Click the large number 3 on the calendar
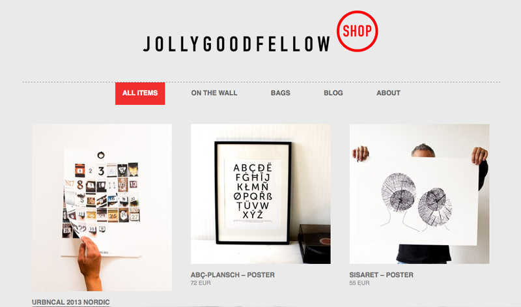521x307 pixels. (102, 171)
